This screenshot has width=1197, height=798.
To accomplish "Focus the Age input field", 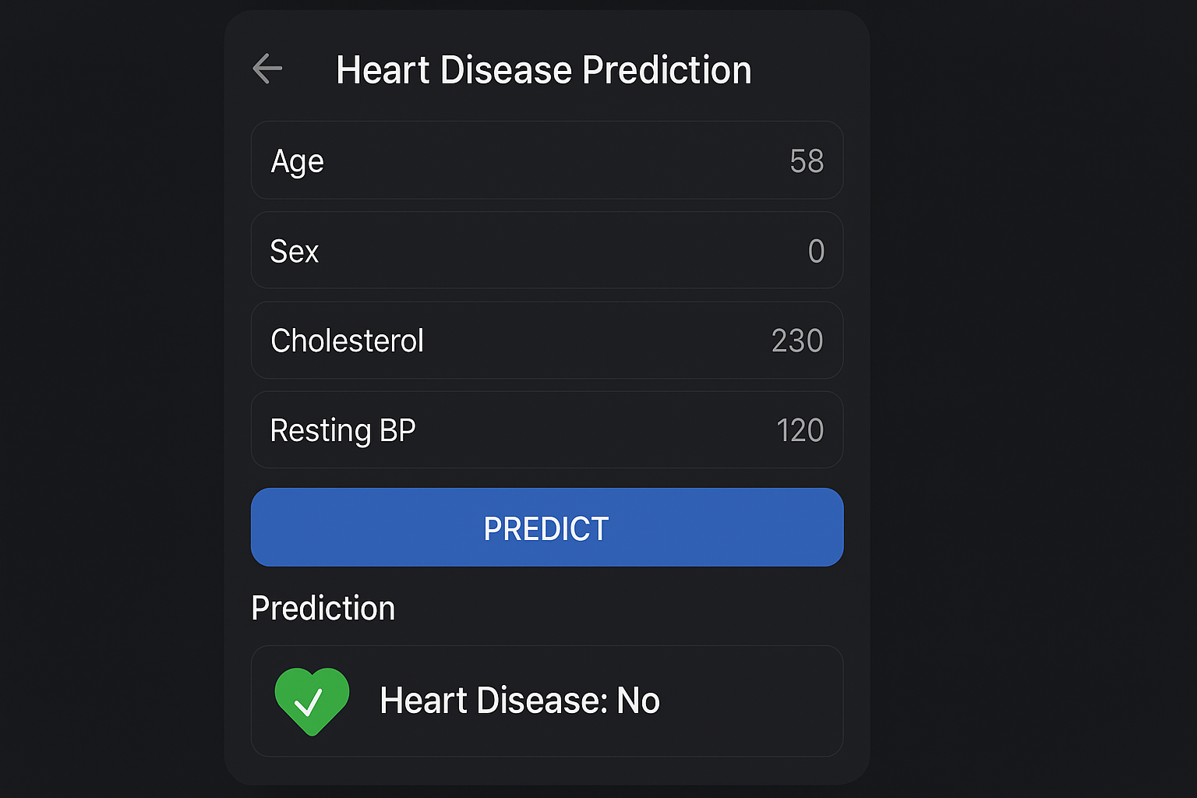I will coord(546,161).
